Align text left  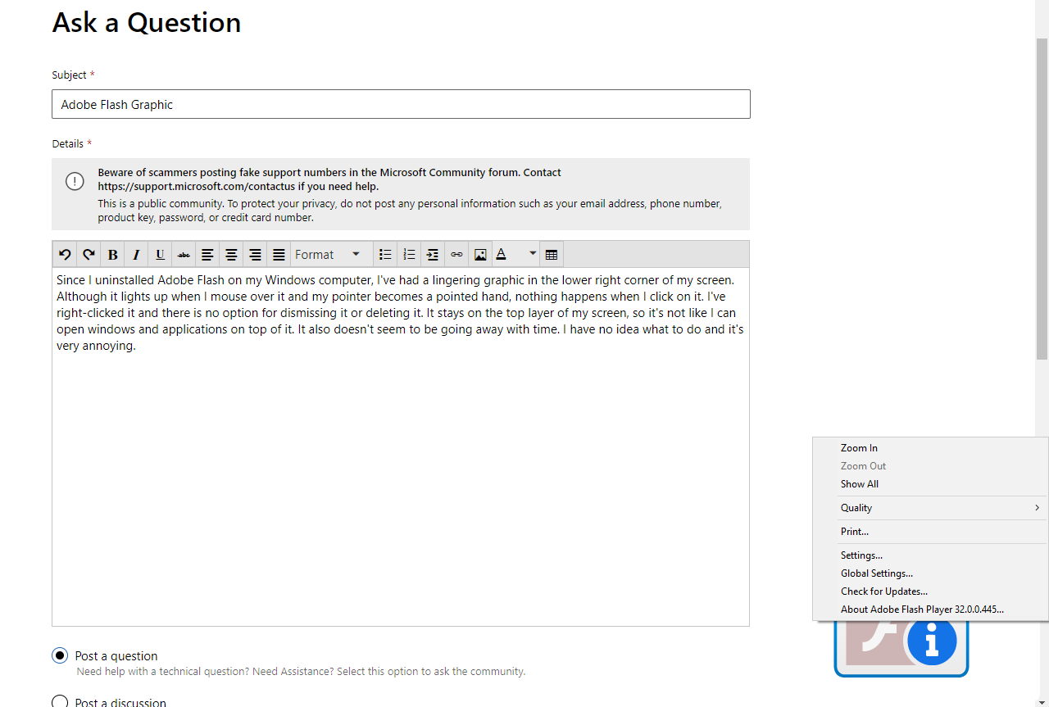point(207,255)
